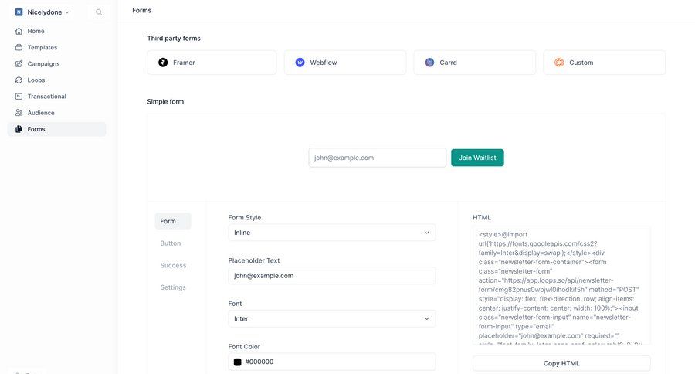Click the Join Waitlist button
Viewport: 695px width, 374px height.
[477, 158]
